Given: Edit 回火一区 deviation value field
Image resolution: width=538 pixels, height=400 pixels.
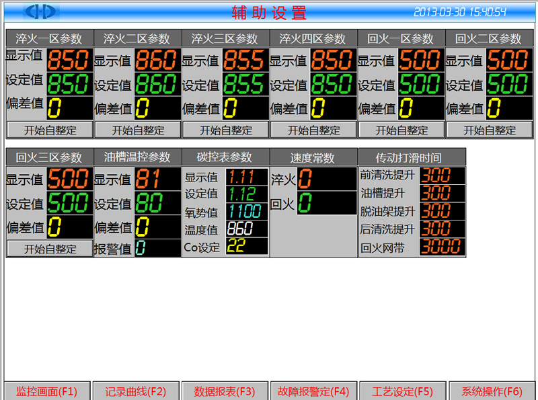Looking at the screenshot, I should pyautogui.click(x=421, y=108).
